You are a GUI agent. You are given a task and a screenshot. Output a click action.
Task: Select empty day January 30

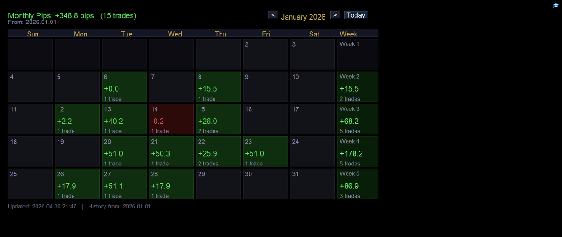point(265,184)
